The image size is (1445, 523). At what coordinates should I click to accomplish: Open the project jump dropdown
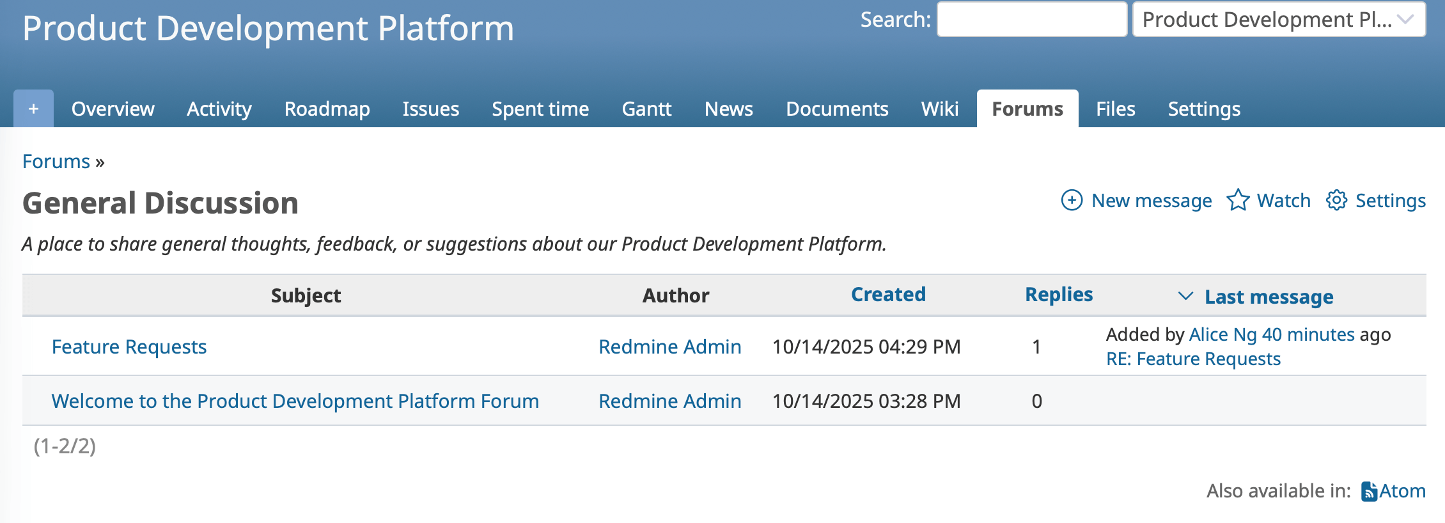1279,20
